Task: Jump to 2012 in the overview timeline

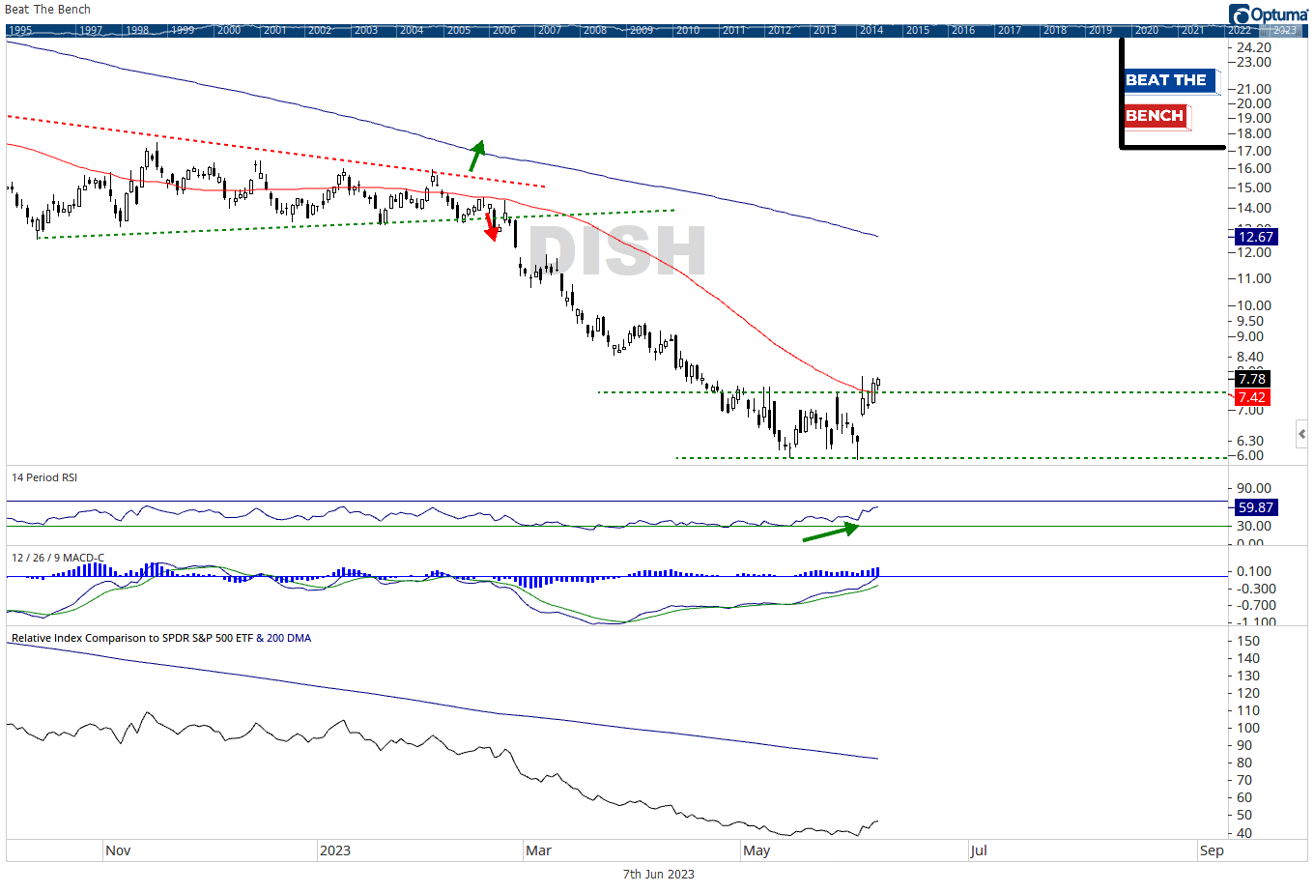Action: pyautogui.click(x=780, y=30)
